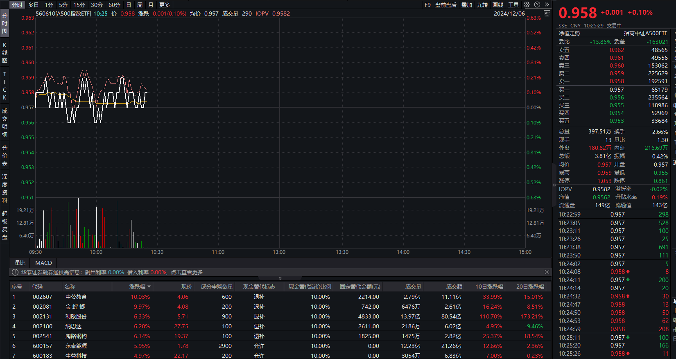Viewport: 676px width, 359px height.
Task: Click the help question mark icon
Action: (537, 5)
